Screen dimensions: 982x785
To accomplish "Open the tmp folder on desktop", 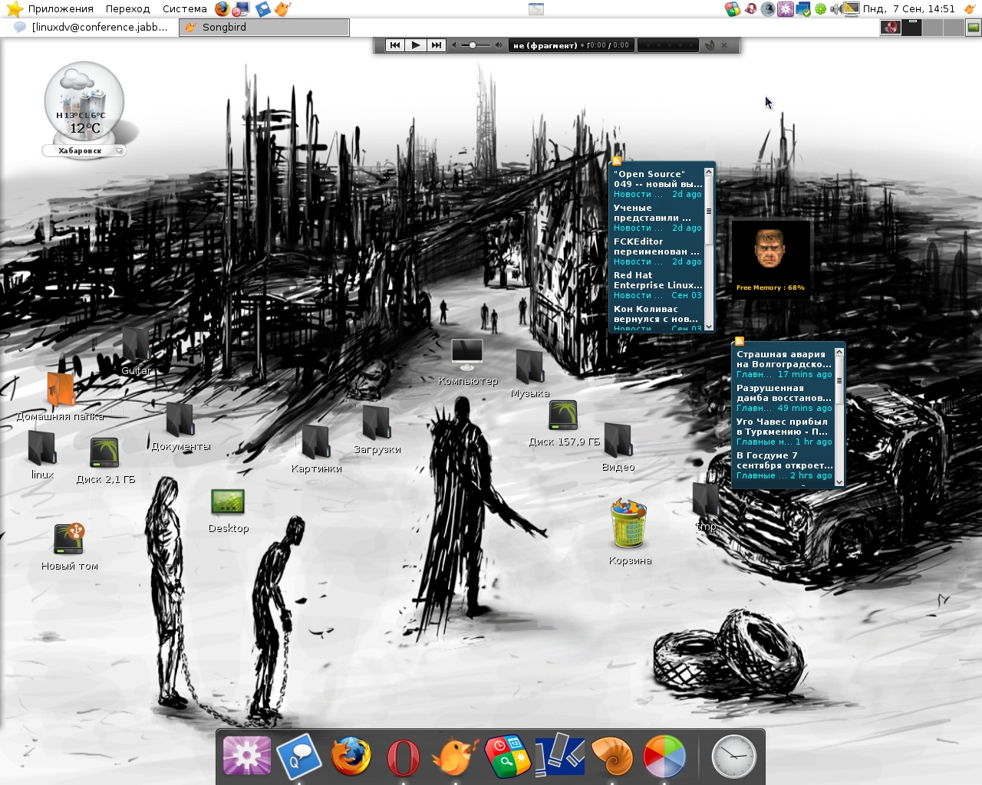I will tap(706, 507).
